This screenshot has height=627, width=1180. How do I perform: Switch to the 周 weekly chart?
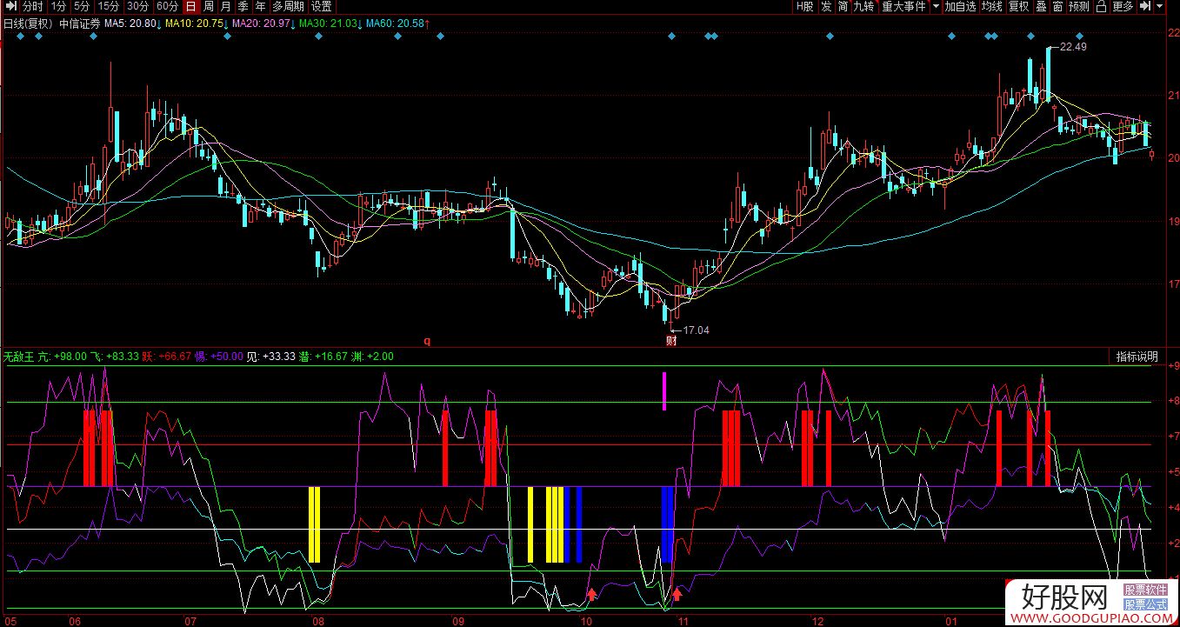pyautogui.click(x=209, y=7)
